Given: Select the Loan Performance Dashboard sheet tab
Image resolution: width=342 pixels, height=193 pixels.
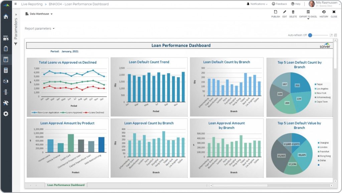Looking at the screenshot, I should (x=66, y=185).
